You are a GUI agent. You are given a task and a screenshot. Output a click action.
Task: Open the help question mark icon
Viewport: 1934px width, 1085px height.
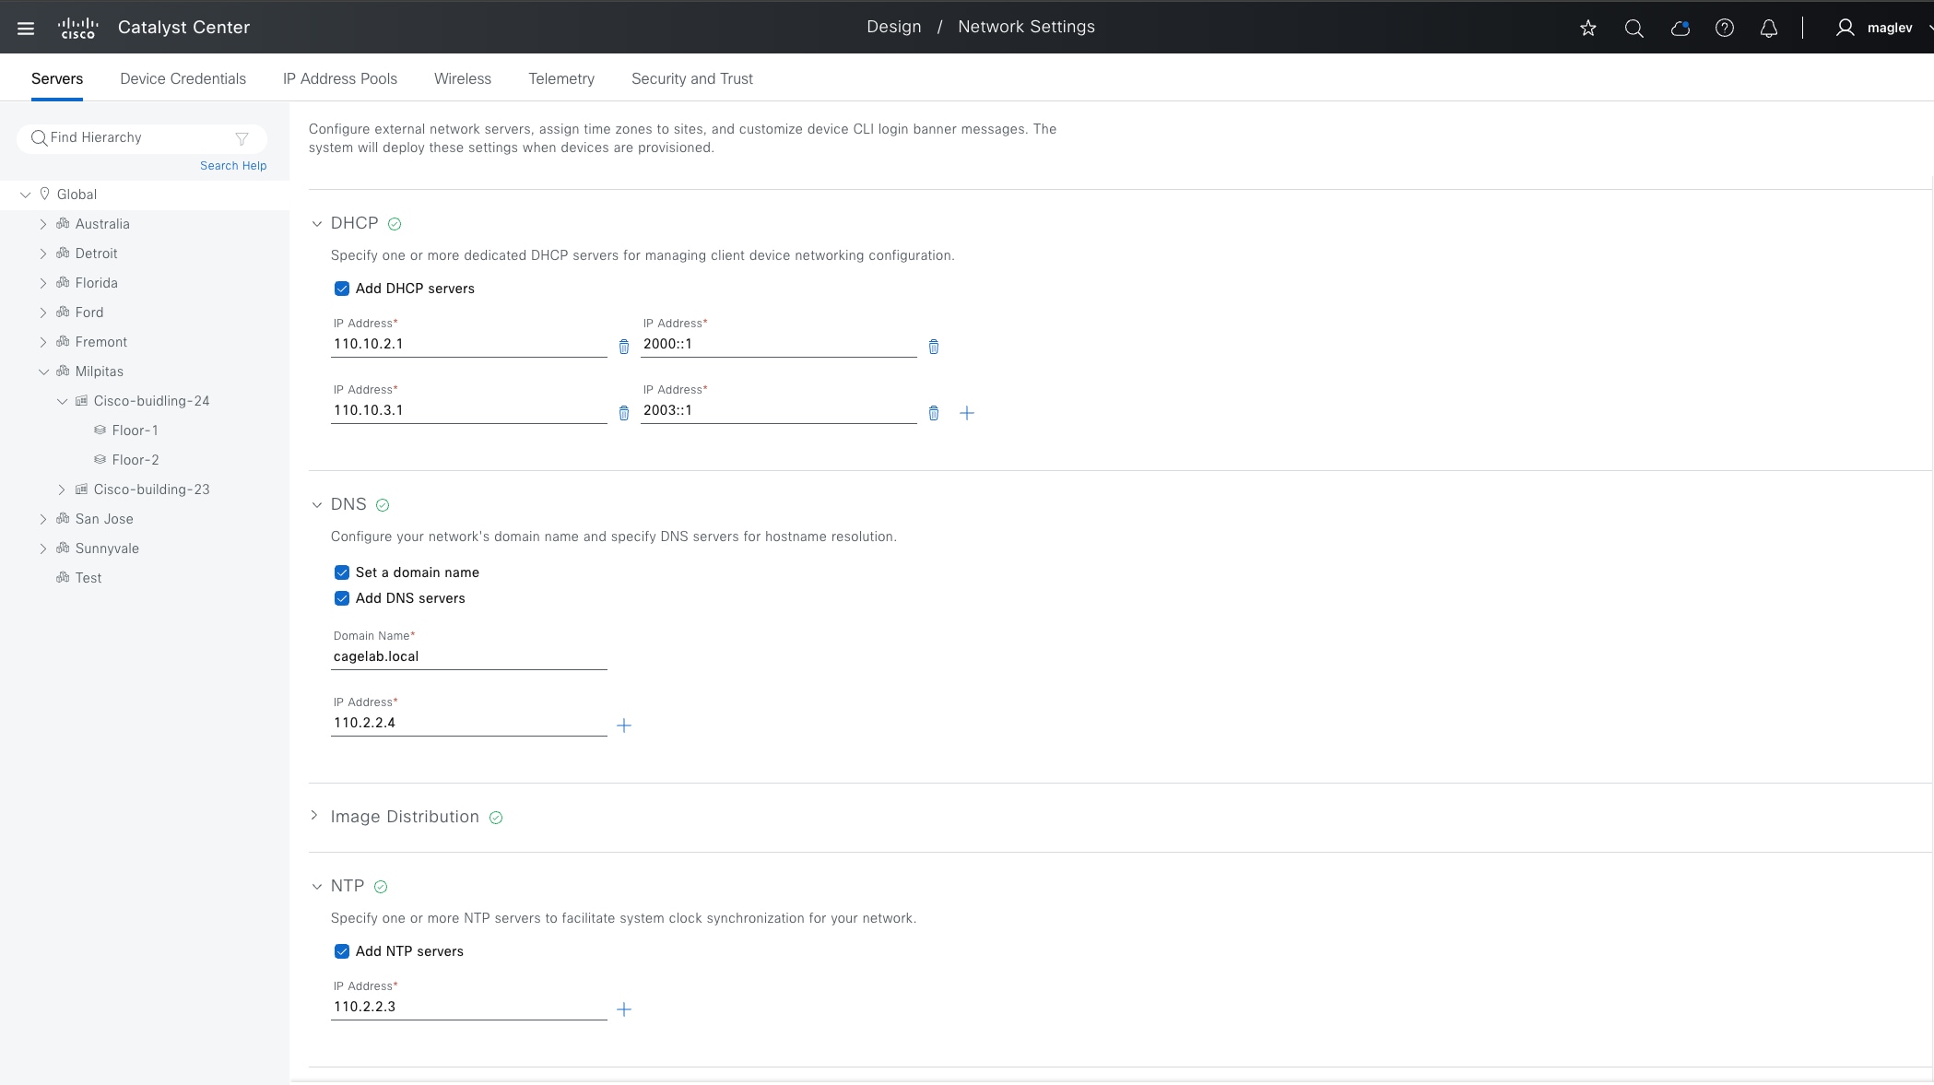point(1724,29)
